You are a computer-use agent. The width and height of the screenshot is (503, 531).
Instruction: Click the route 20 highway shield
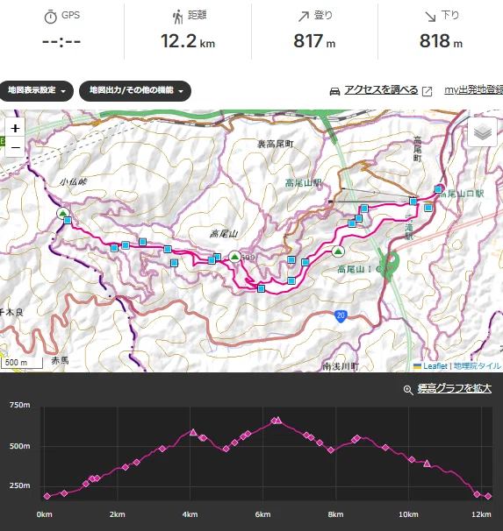(341, 316)
